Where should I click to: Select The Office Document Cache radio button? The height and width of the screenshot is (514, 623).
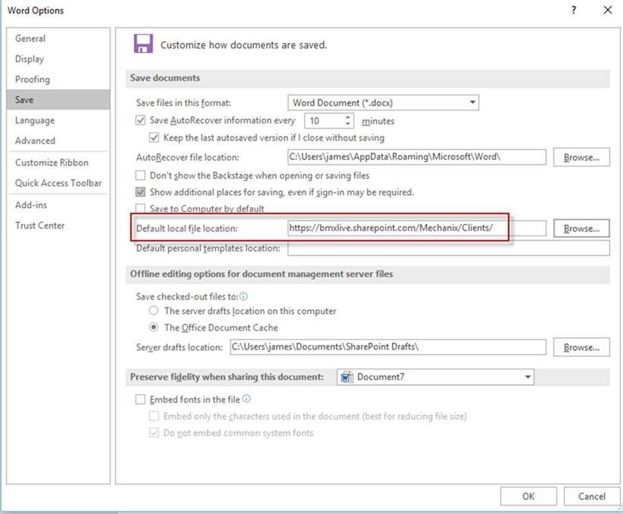click(x=154, y=327)
